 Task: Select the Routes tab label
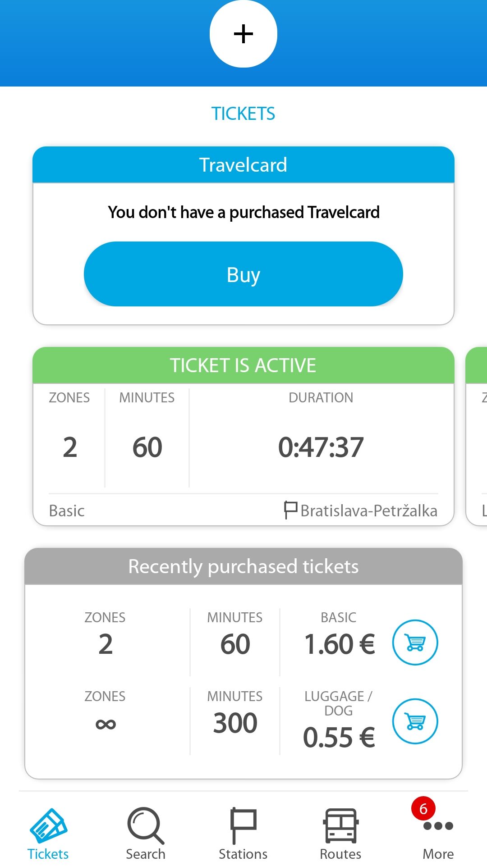click(x=340, y=854)
